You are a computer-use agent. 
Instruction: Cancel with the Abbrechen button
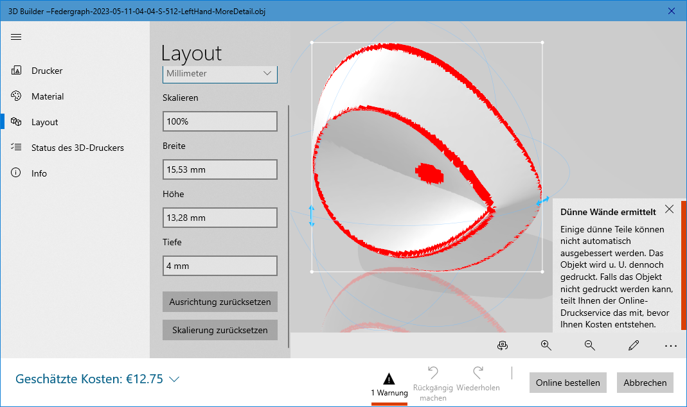pos(645,383)
